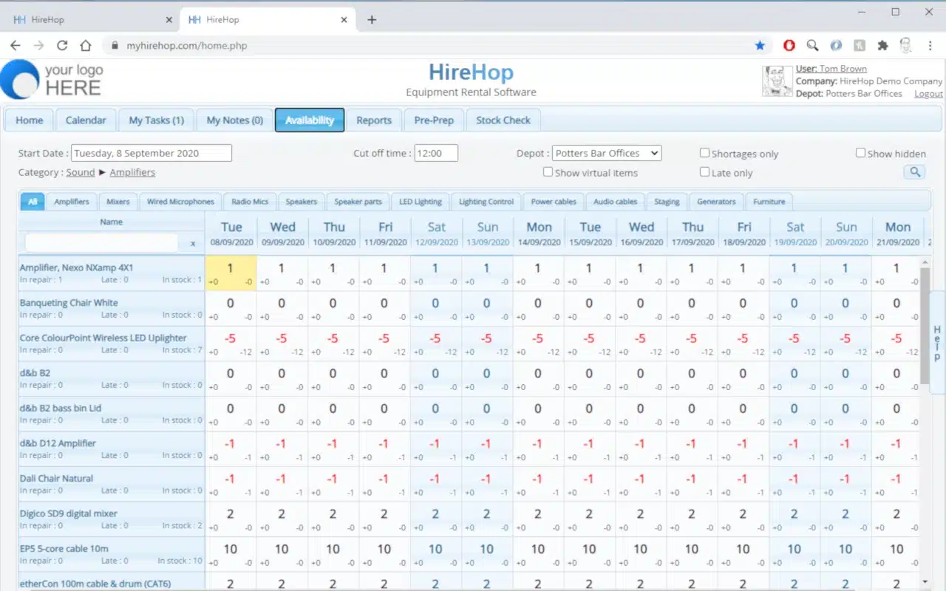The height and width of the screenshot is (591, 946).
Task: Select the Staging category tab
Action: click(x=667, y=201)
